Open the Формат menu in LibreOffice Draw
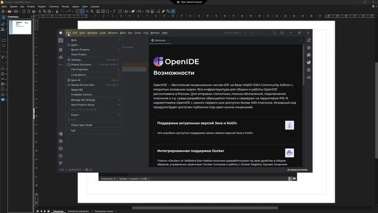 coord(42,7)
